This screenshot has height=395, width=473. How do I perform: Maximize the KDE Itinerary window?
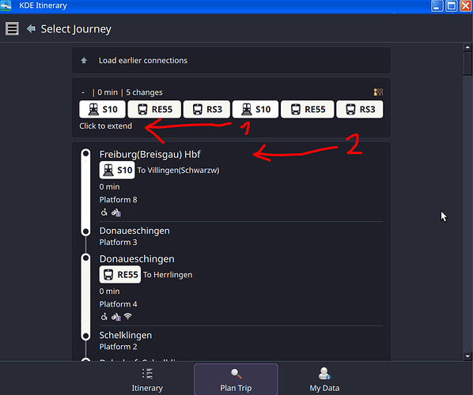click(452, 6)
